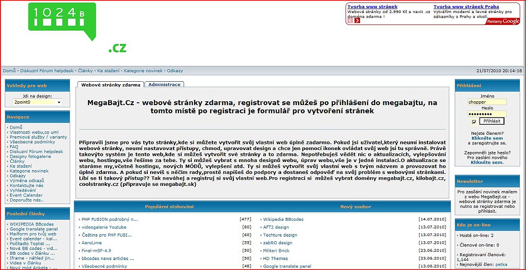
Task: Click the 1024B .cz site logo
Action: 77,28
